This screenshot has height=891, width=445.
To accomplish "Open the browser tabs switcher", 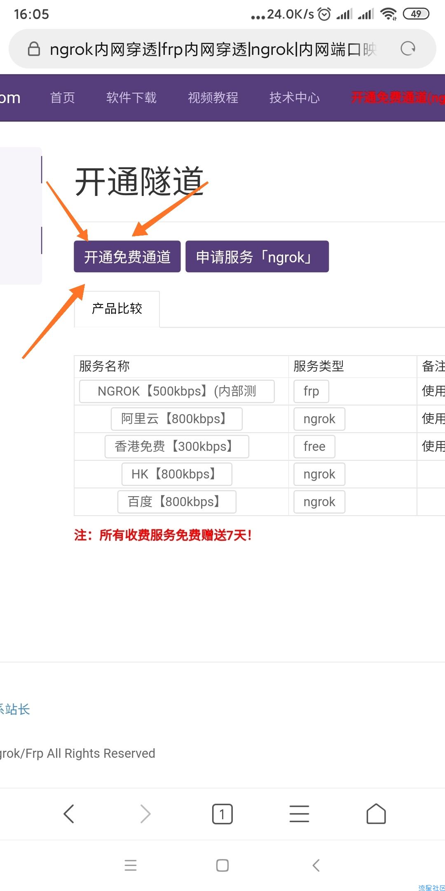I will tap(222, 814).
